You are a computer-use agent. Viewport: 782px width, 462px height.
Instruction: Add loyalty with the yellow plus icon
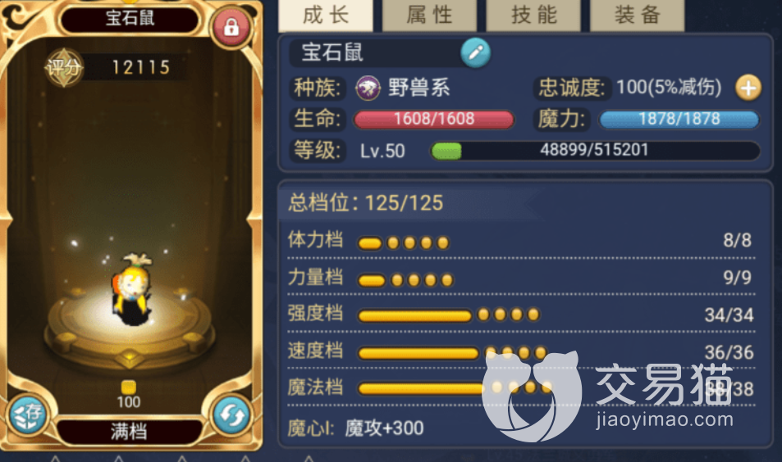point(748,88)
